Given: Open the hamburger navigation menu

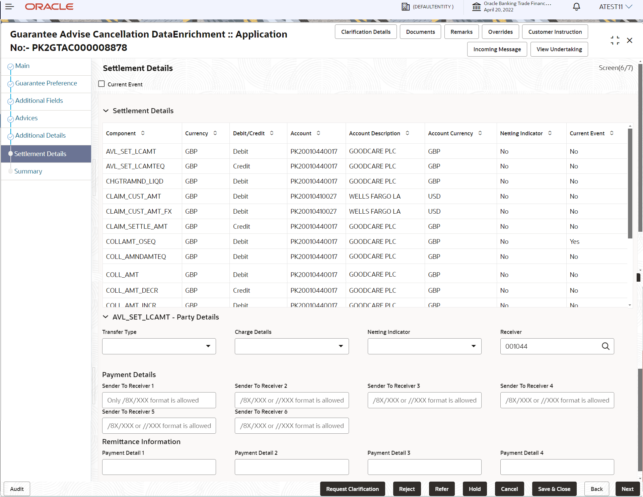Looking at the screenshot, I should [10, 6].
